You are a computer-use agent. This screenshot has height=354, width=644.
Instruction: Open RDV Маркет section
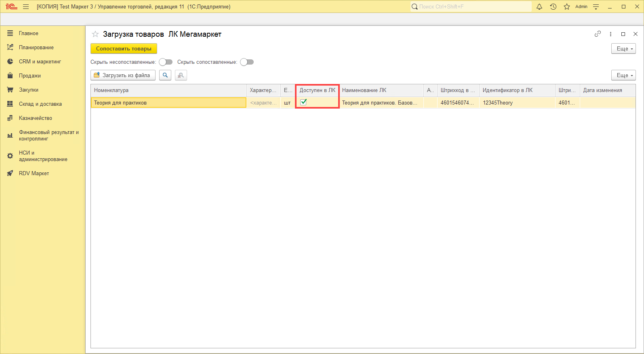tap(34, 173)
